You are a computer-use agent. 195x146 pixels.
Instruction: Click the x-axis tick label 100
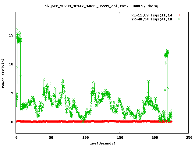(85, 137)
